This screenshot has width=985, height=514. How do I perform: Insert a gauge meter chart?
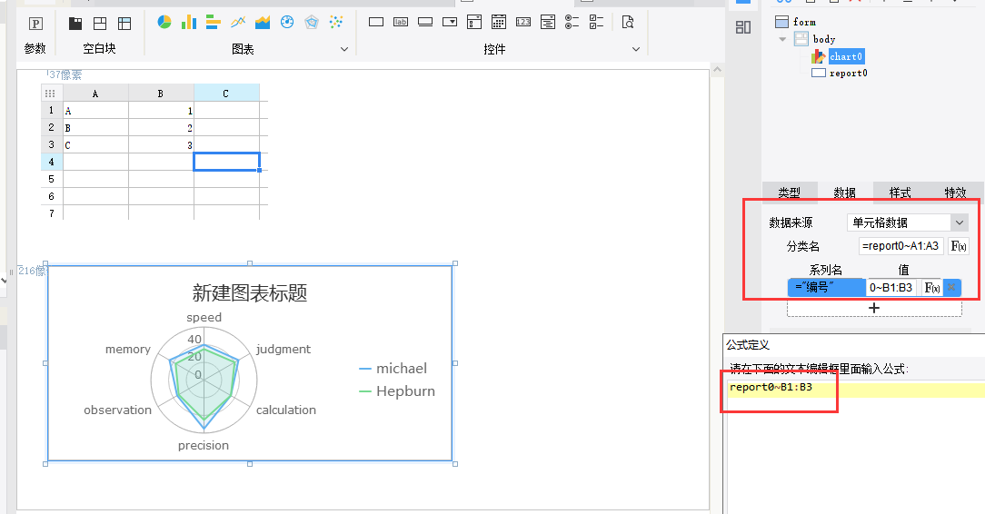point(287,23)
